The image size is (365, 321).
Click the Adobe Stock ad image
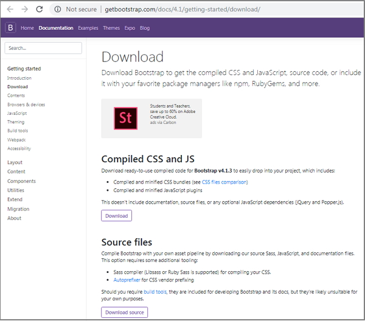(127, 117)
